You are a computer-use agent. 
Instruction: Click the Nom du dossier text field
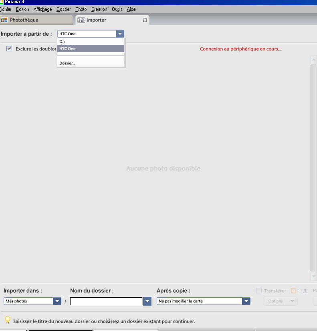tap(106, 301)
